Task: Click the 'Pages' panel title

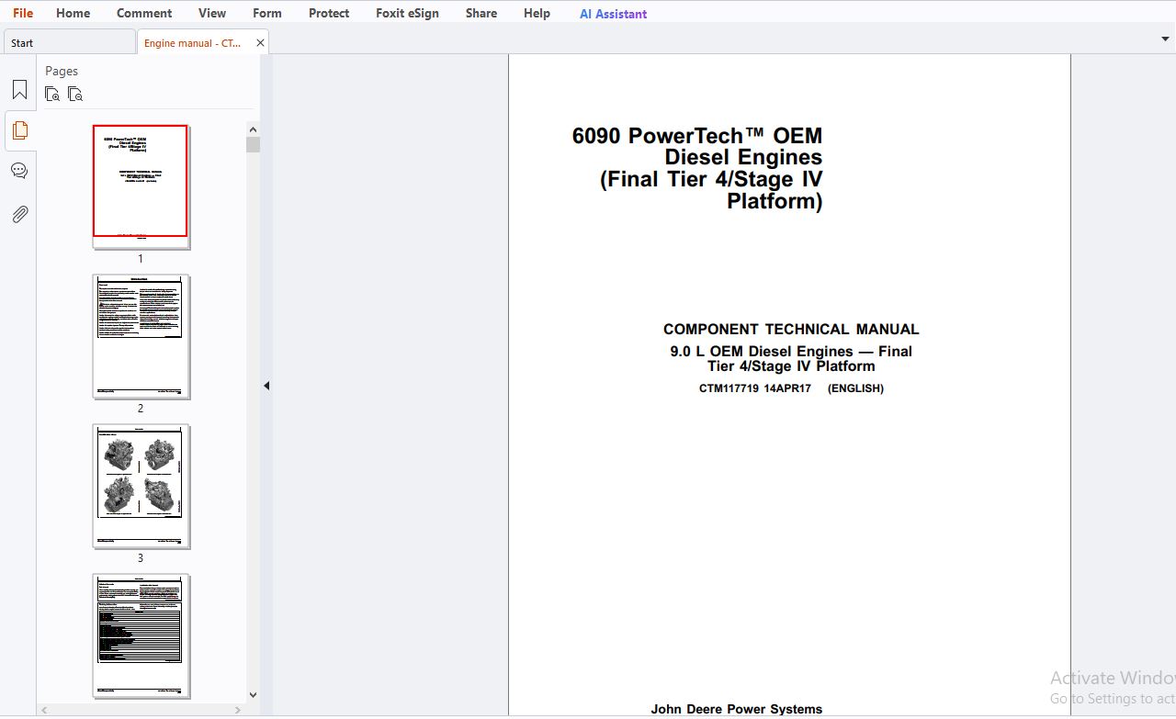Action: pos(62,71)
